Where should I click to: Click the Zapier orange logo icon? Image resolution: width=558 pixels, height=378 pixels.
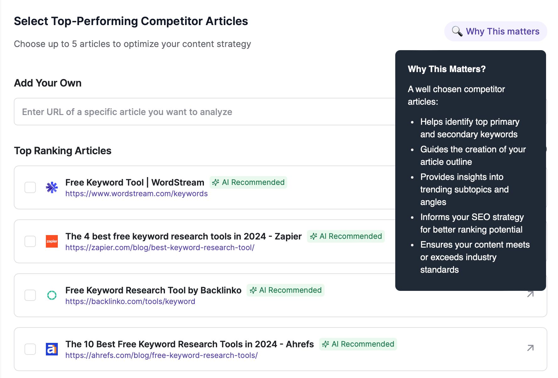click(52, 241)
